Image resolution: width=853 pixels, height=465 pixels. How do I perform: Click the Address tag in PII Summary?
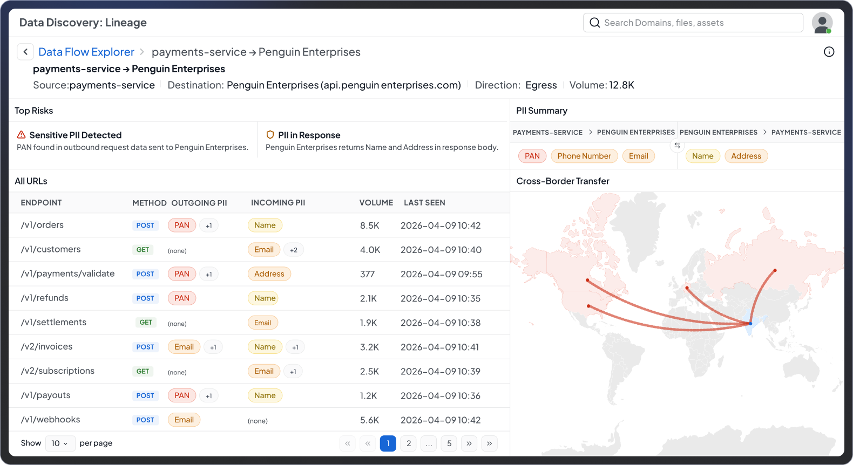point(746,156)
